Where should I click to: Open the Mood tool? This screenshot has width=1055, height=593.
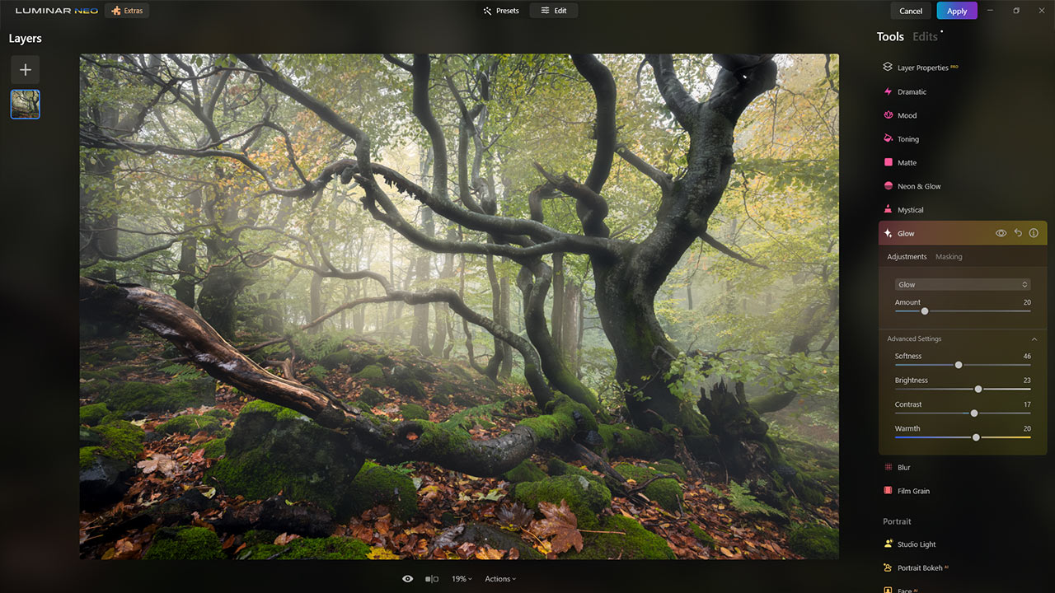(907, 116)
